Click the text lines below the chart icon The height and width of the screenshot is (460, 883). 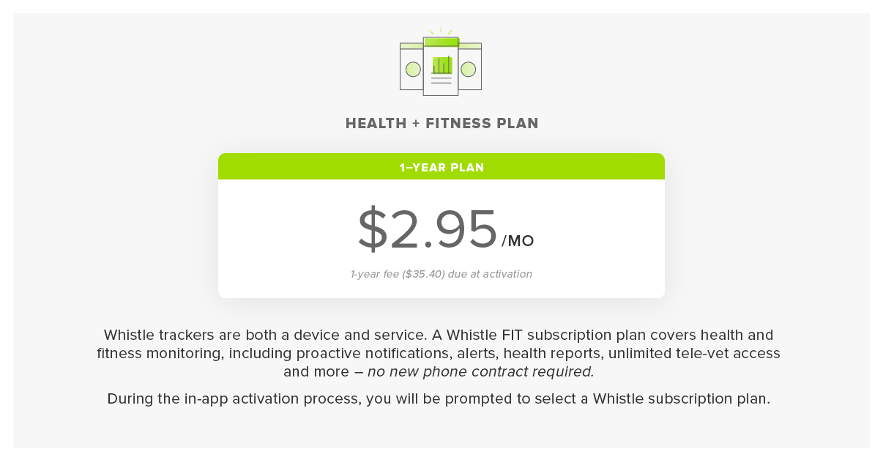click(x=442, y=81)
